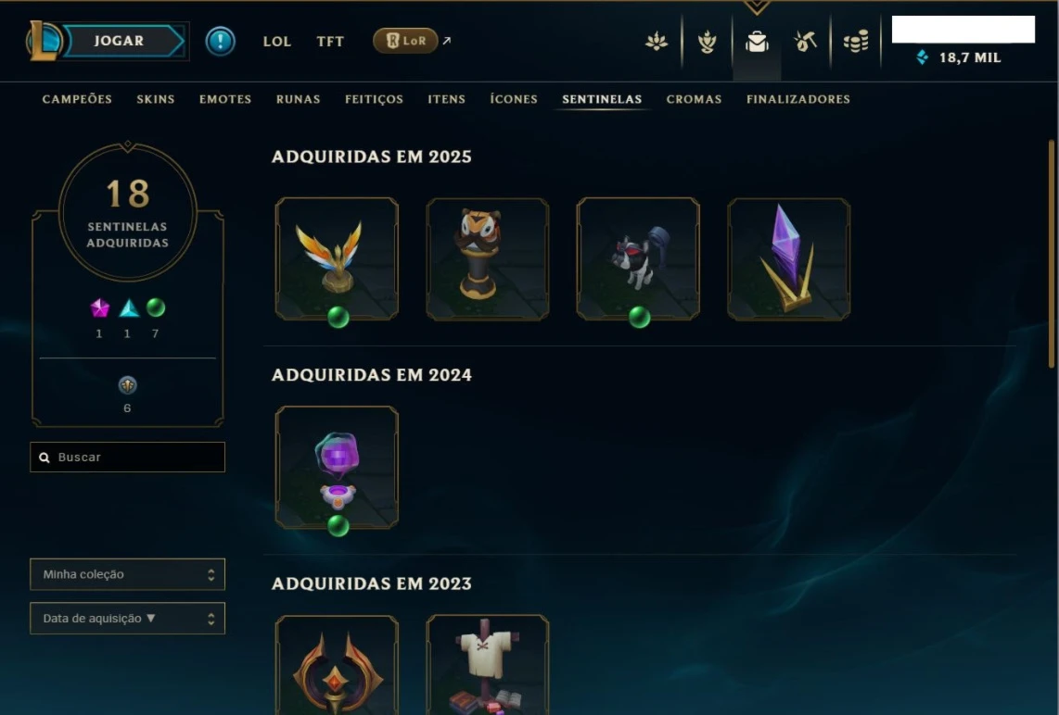1059x715 pixels.
Task: Click the vertical scrollbar on right
Action: pyautogui.click(x=1052, y=254)
